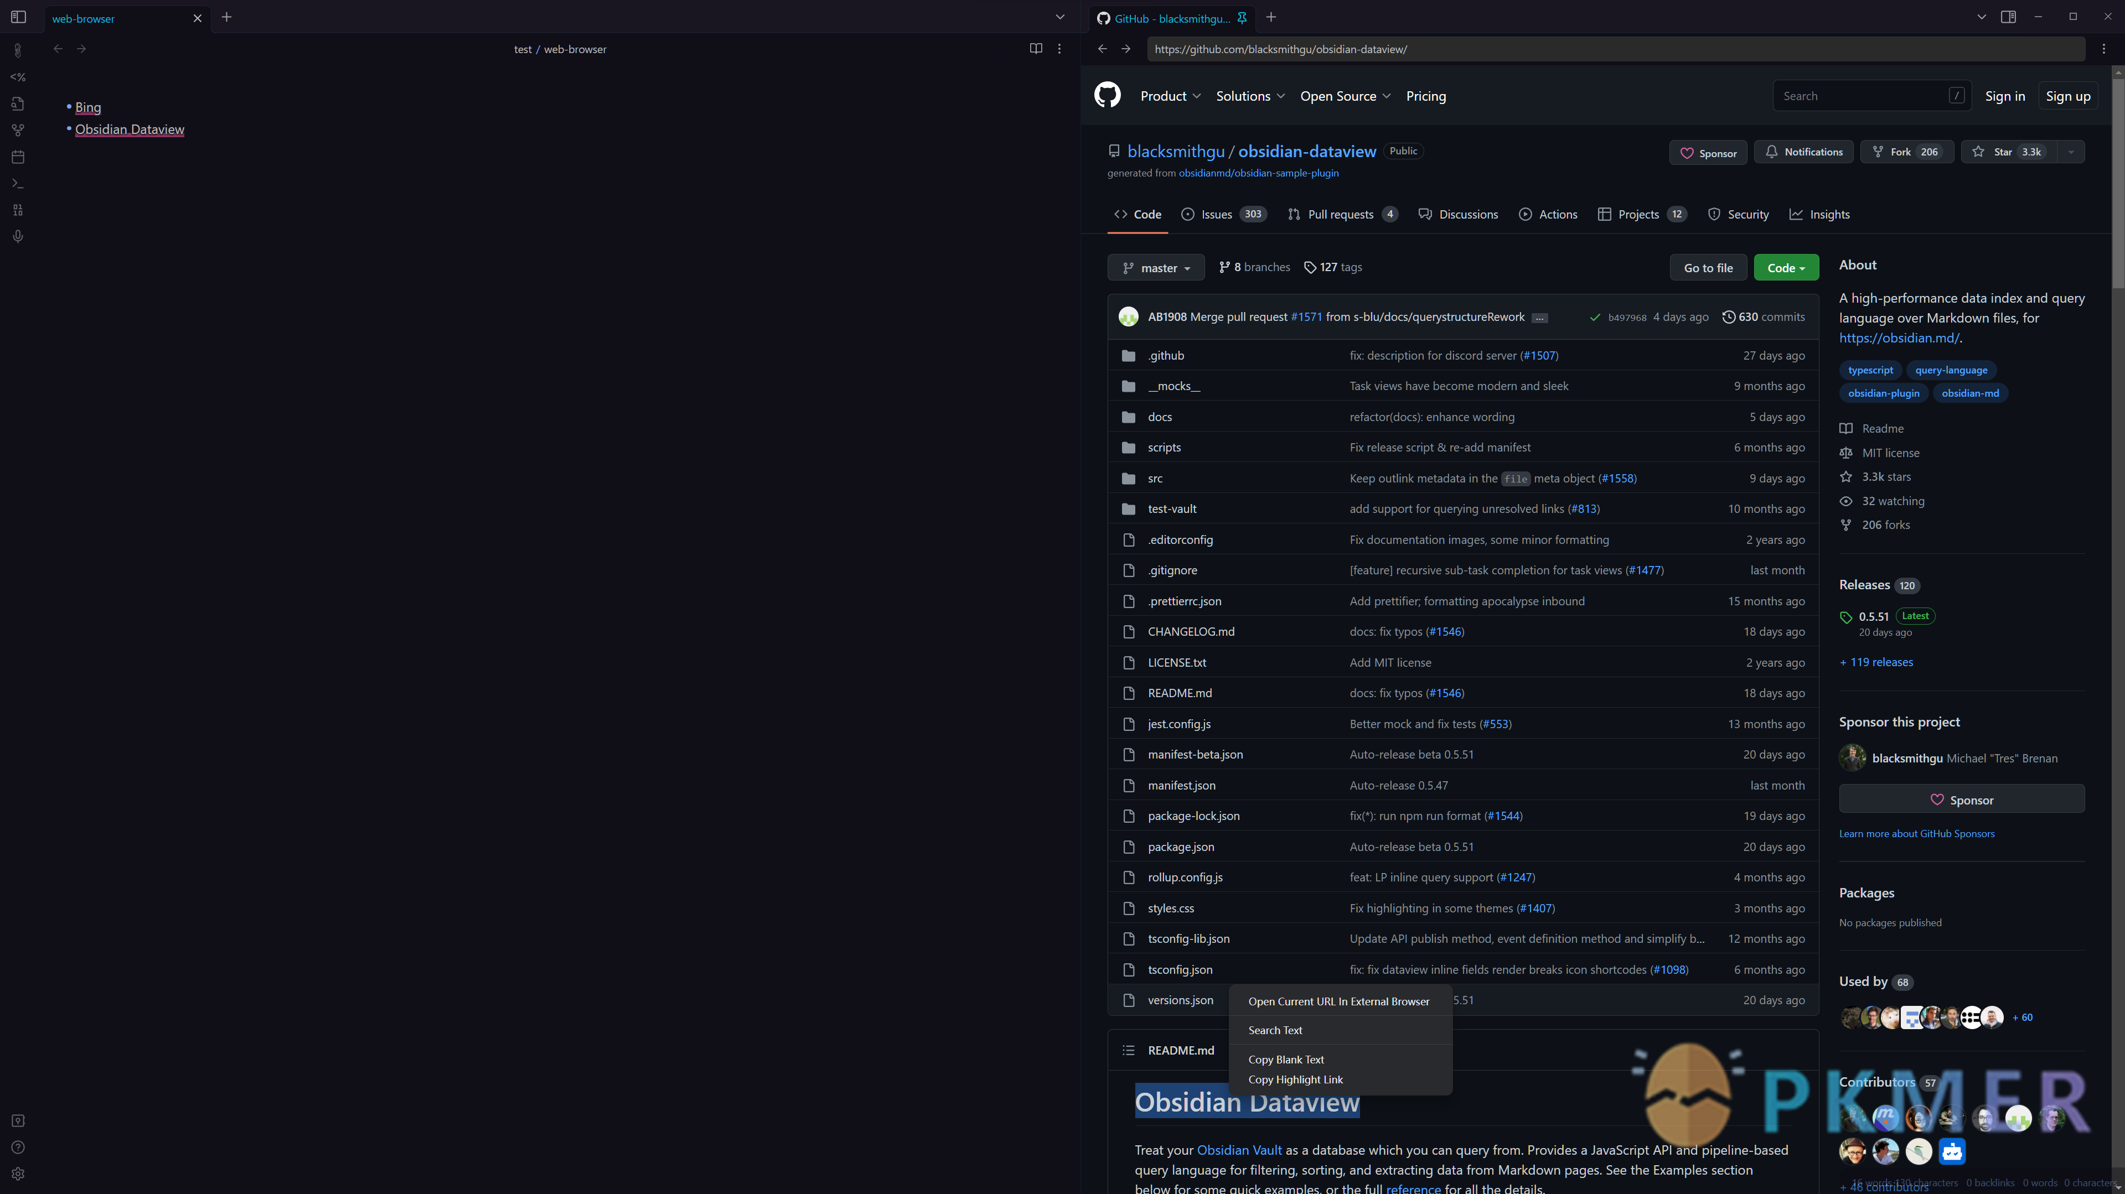2125x1194 pixels.
Task: Click the Fork button
Action: pyautogui.click(x=1906, y=152)
